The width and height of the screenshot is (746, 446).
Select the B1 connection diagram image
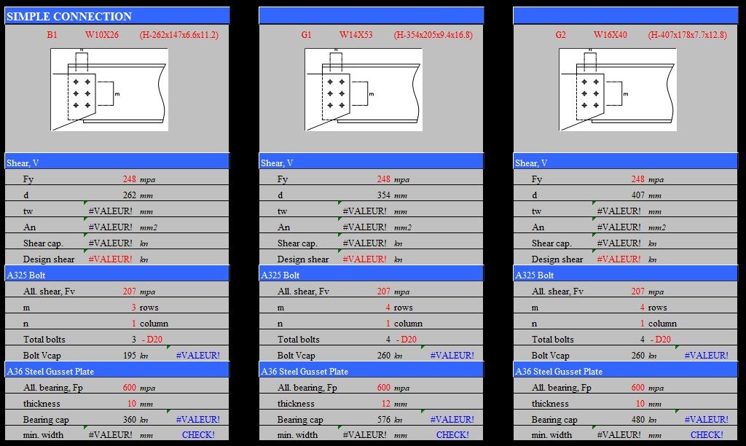tap(109, 90)
